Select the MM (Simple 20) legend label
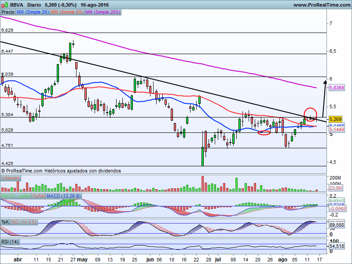The height and width of the screenshot is (264, 352). pyautogui.click(x=33, y=12)
